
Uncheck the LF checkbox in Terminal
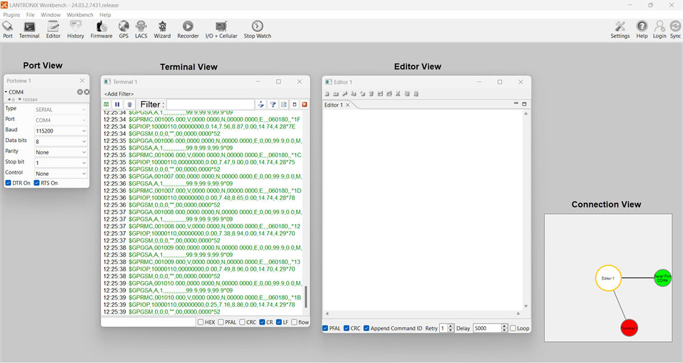tap(279, 323)
